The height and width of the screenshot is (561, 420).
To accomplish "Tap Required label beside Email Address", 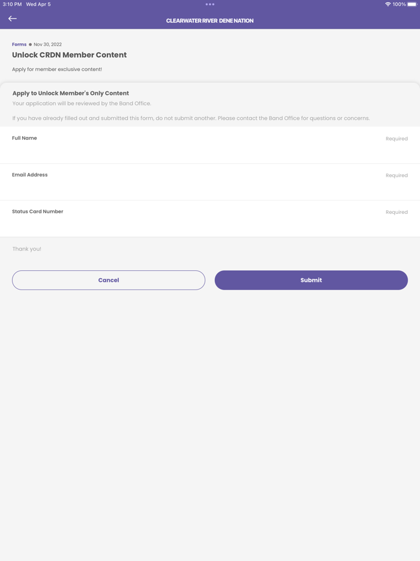I will click(397, 175).
